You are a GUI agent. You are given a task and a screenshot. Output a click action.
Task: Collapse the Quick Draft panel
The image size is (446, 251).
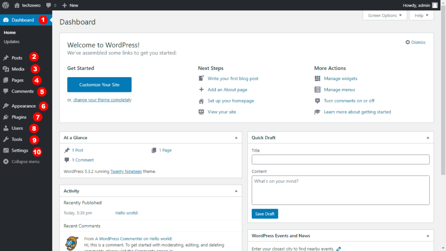pos(428,138)
